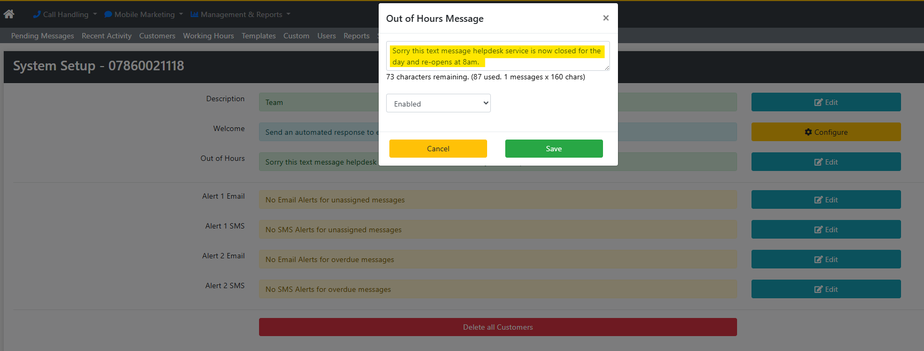Save the out of hours message

(x=553, y=149)
